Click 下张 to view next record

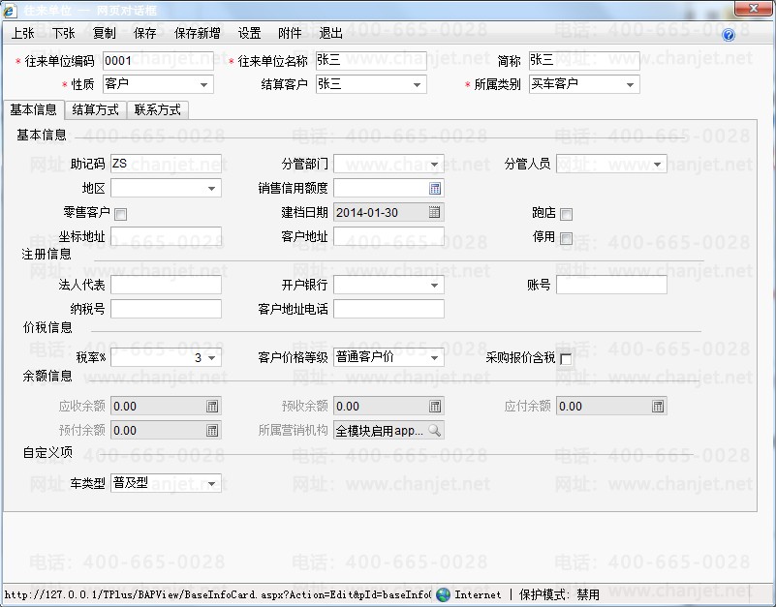(x=63, y=33)
